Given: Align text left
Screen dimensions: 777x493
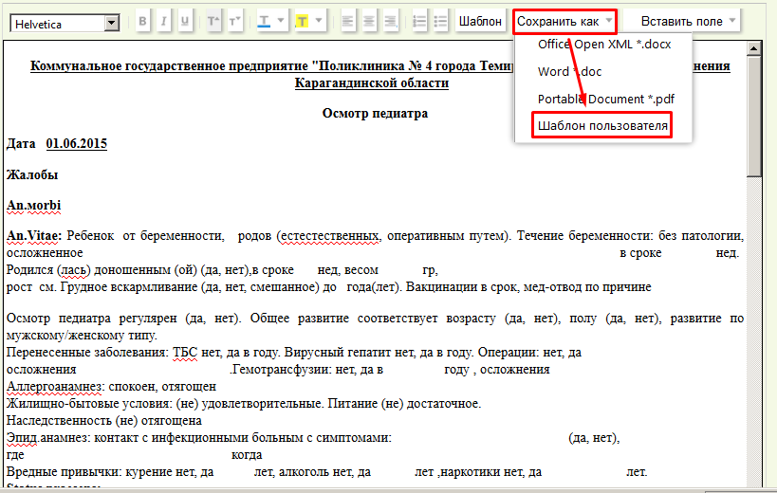Looking at the screenshot, I should [x=348, y=21].
